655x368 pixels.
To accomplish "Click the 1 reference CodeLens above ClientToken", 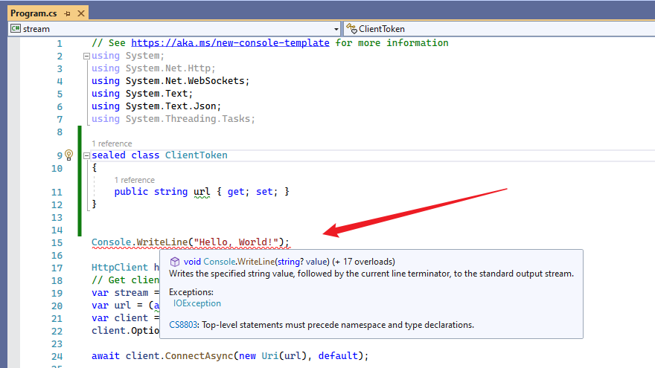I will (112, 143).
